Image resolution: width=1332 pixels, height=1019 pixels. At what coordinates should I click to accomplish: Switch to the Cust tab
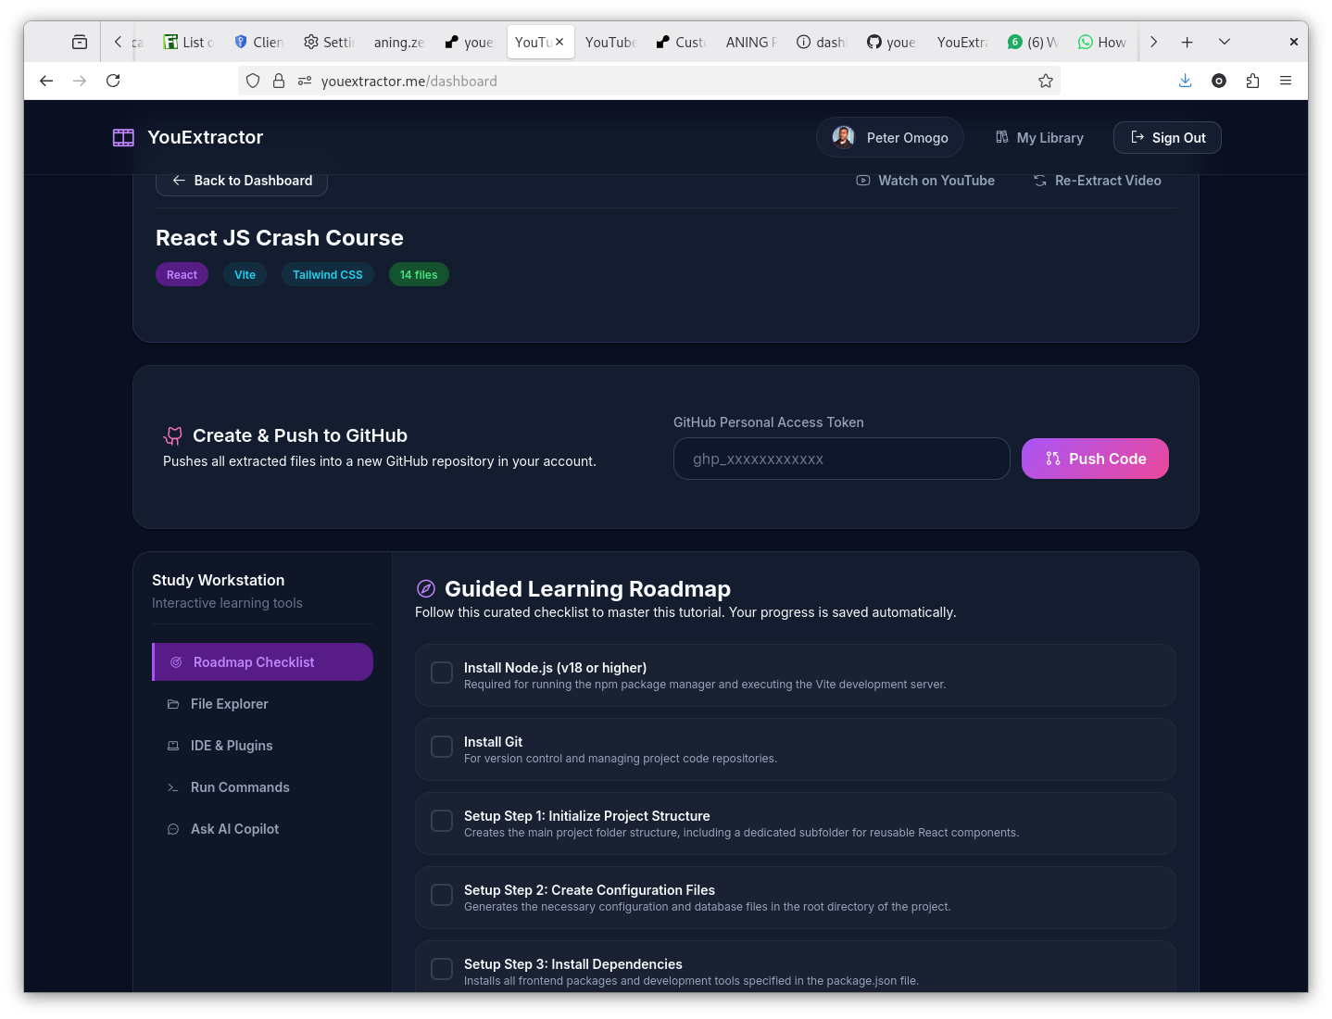click(x=681, y=43)
